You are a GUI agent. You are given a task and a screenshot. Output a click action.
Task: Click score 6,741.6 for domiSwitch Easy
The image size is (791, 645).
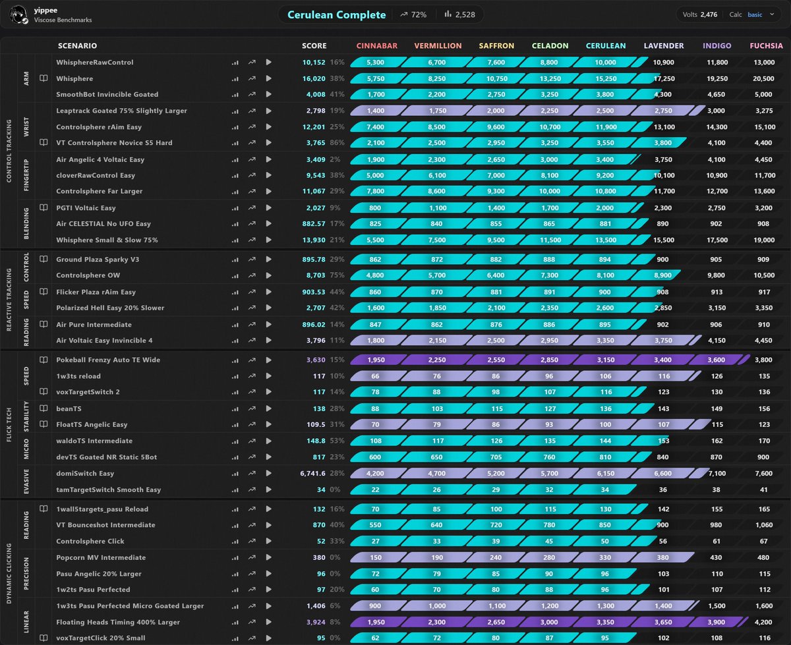pos(312,474)
